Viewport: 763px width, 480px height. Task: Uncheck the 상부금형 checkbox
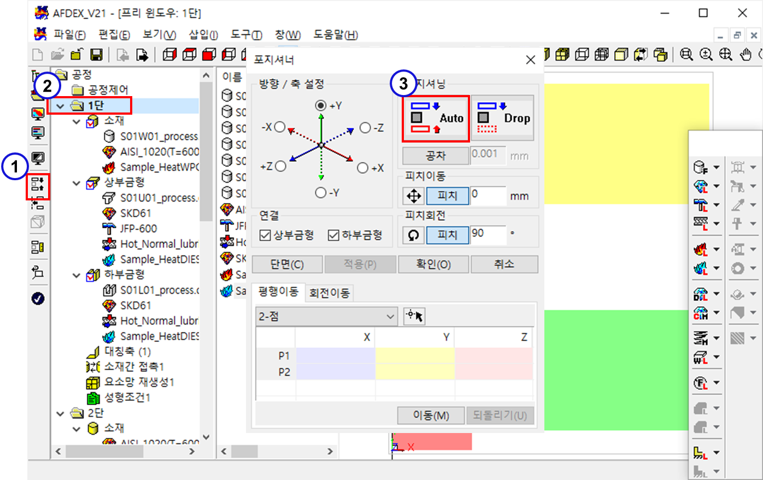click(x=266, y=235)
